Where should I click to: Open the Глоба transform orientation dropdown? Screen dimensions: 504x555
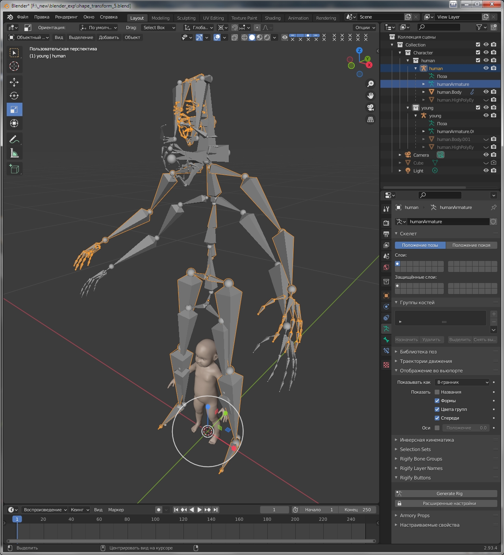click(199, 28)
